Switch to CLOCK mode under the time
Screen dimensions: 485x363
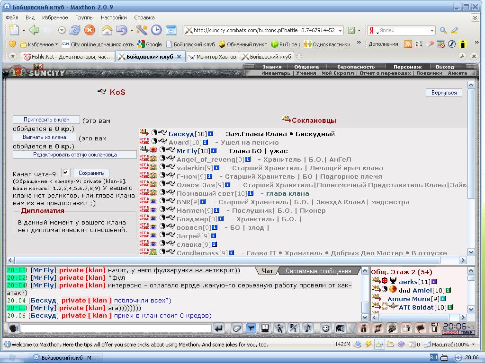[450, 332]
